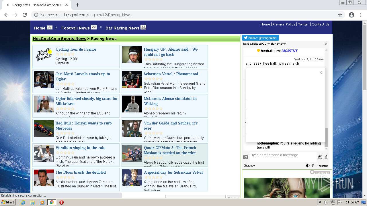This screenshot has height=206, width=367.
Task: Click Chrome taskbar icon
Action: pyautogui.click(x=52, y=202)
